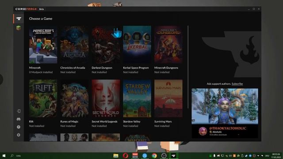Select the Minecraft Dungeons cover
Screen dimensions: 283x159
[168, 45]
